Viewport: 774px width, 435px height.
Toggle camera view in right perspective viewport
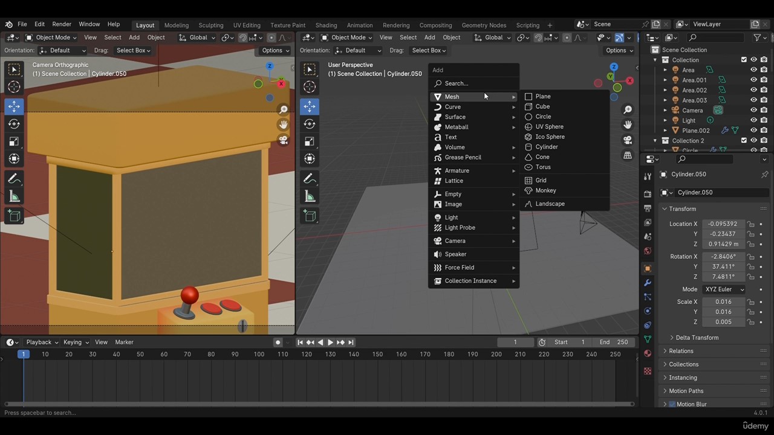[x=628, y=140]
